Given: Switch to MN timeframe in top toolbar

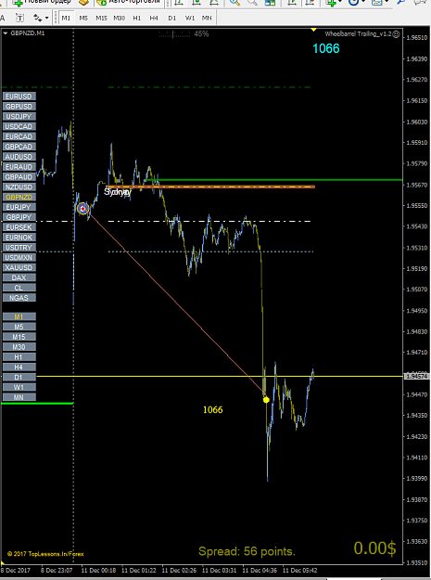Looking at the screenshot, I should tap(207, 18).
